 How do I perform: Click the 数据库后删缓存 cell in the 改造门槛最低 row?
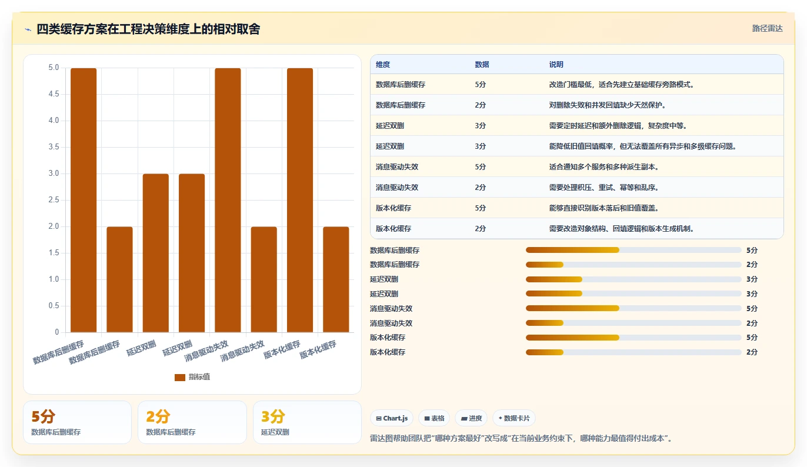401,85
